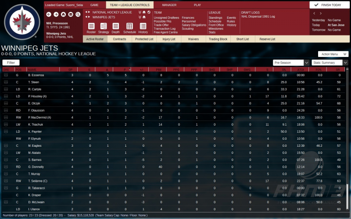
Task: Open the GAME menu
Action: 94,5
